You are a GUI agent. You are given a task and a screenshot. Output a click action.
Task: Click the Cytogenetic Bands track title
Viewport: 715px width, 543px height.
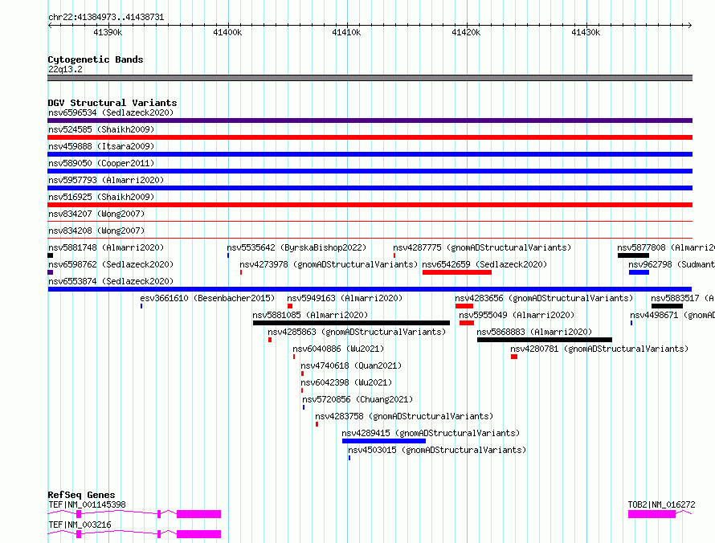[x=96, y=59]
